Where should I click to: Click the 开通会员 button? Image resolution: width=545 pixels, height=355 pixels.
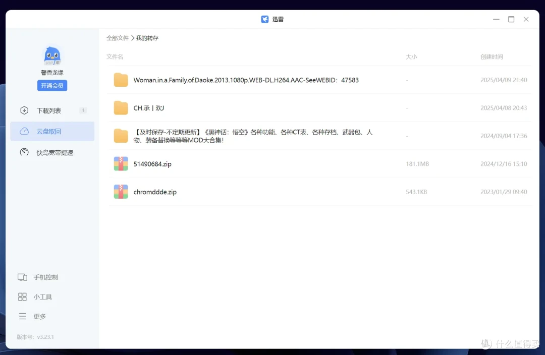(52, 85)
